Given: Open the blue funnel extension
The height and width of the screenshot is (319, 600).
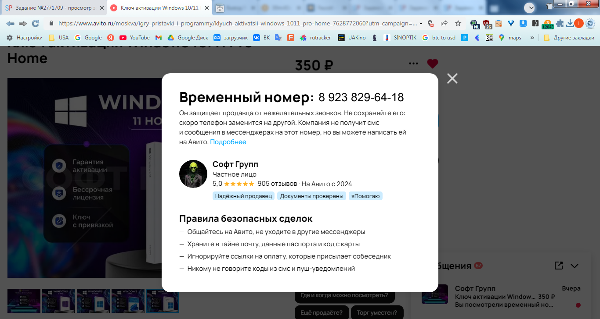Looking at the screenshot, I should point(511,24).
